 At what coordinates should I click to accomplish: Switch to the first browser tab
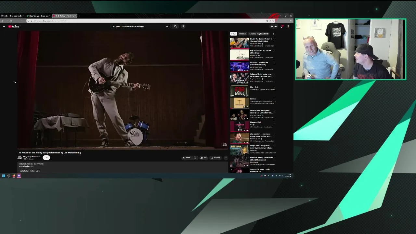13,16
